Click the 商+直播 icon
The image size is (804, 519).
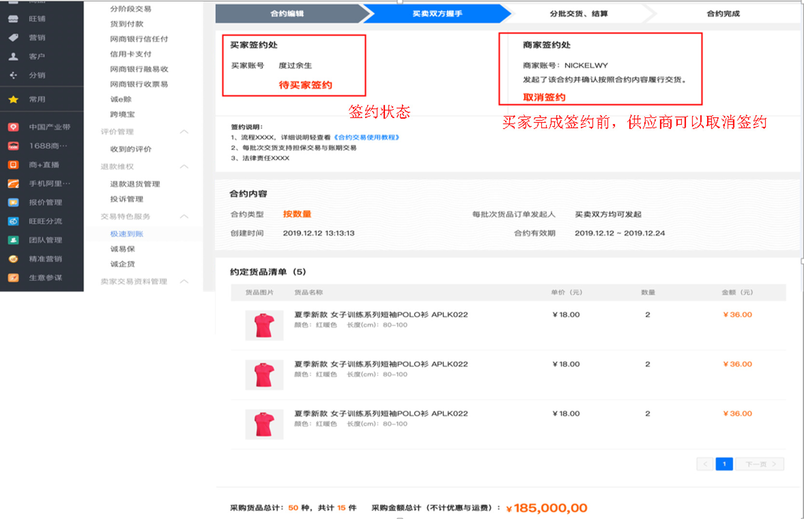pyautogui.click(x=14, y=165)
